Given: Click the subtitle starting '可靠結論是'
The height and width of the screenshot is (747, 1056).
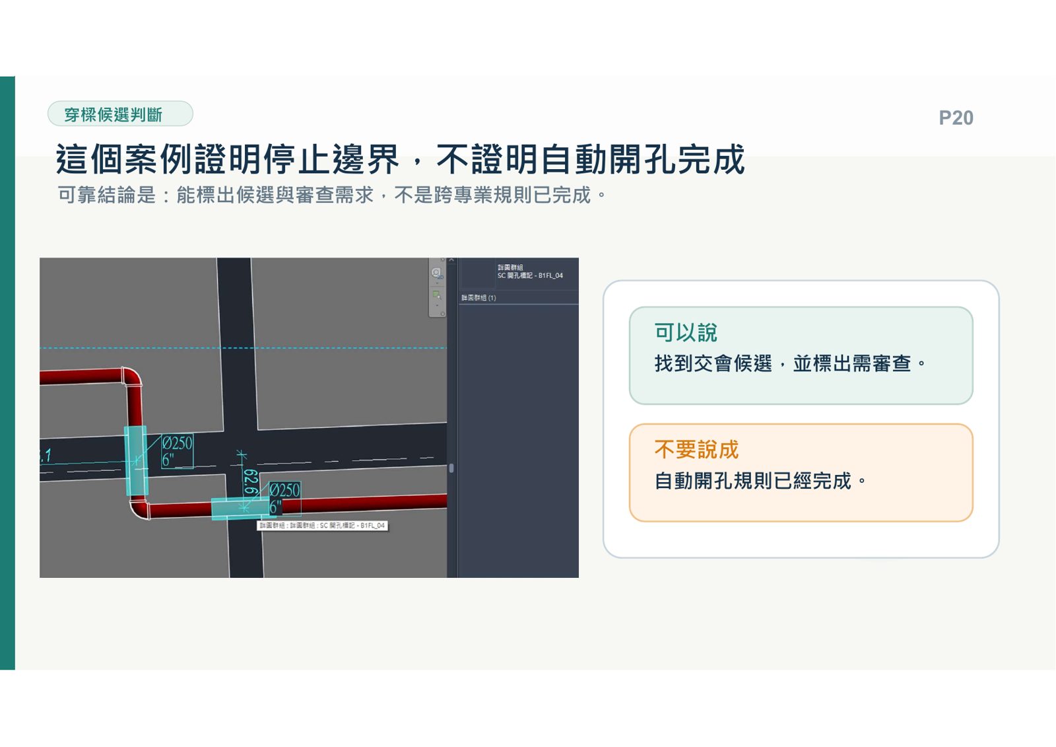Looking at the screenshot, I should click(x=331, y=195).
